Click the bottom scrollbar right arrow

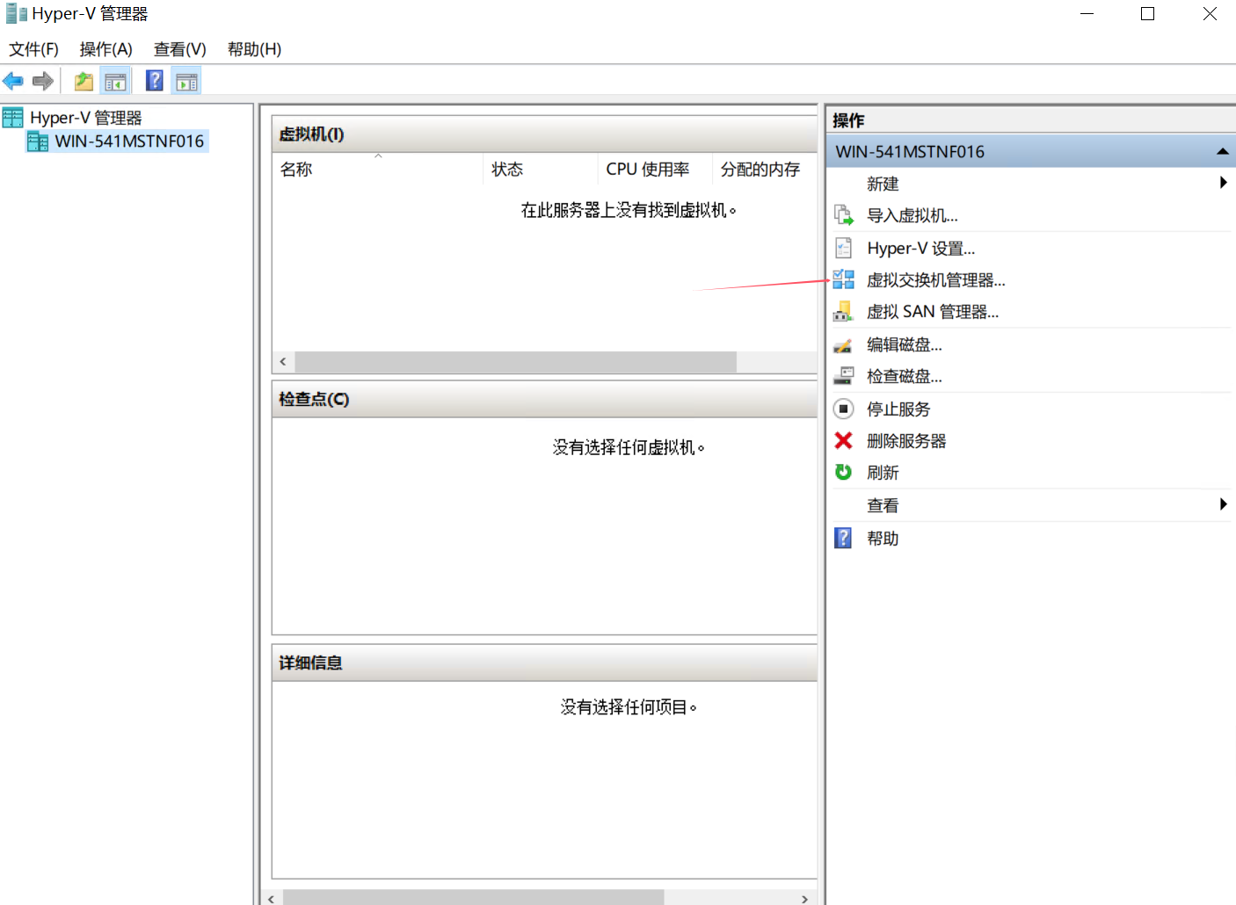point(804,899)
